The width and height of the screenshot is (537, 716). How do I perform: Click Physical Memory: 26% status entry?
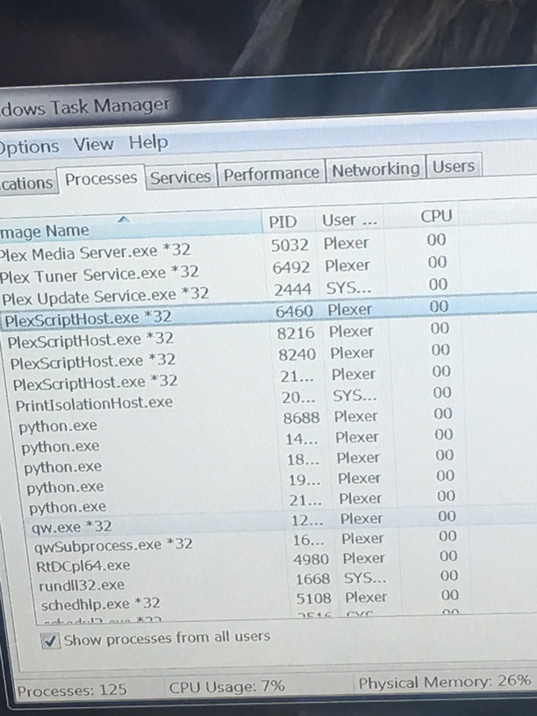[x=444, y=682]
